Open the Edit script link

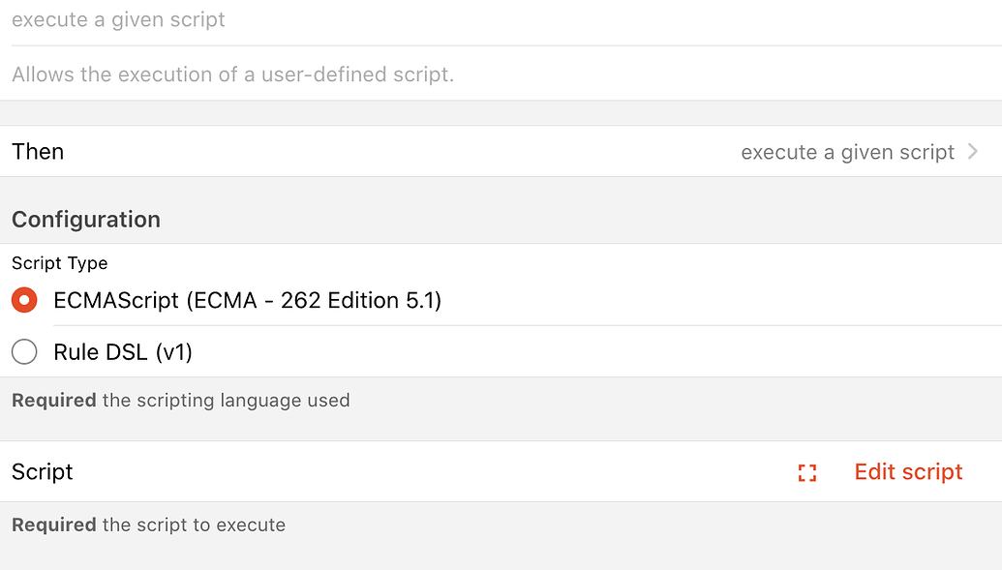click(908, 472)
